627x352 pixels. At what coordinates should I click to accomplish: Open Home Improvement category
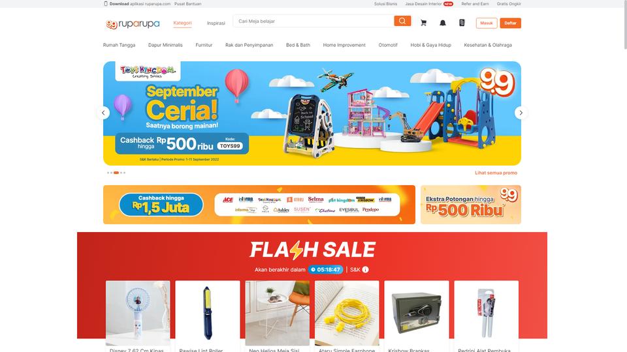click(344, 45)
